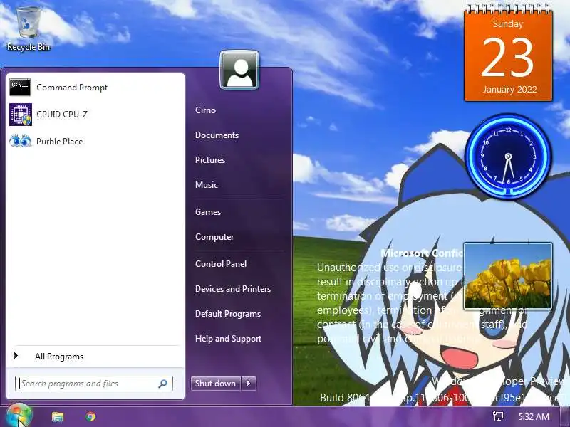The image size is (570, 427).
Task: Click the Search programs and files field
Action: click(94, 384)
